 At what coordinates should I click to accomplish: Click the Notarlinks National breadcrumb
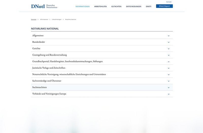point(71,20)
